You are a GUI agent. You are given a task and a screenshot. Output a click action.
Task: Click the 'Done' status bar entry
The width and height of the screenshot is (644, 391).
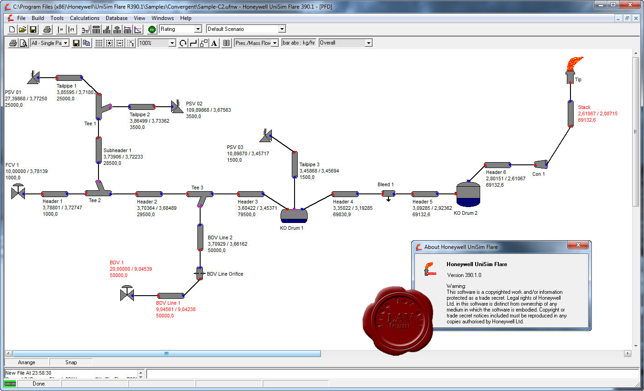tap(39, 384)
